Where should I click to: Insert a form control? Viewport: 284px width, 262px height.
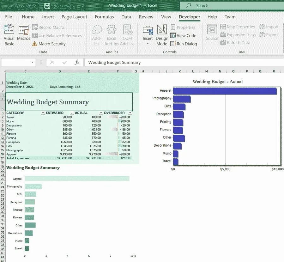[x=148, y=34]
